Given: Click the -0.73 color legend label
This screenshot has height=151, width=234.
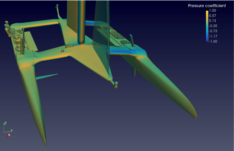Looking at the screenshot, I should click(x=213, y=31).
